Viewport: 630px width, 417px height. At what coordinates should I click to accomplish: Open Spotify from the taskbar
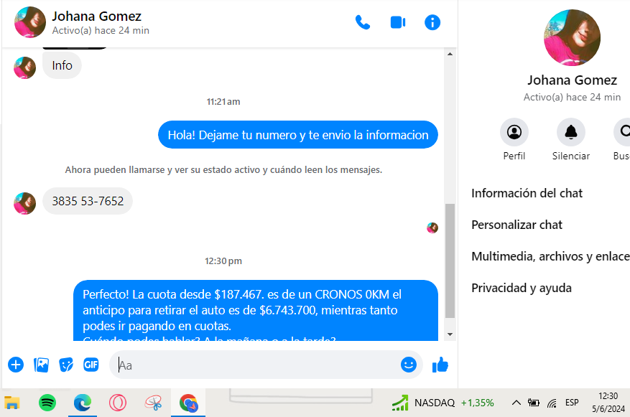[47, 403]
